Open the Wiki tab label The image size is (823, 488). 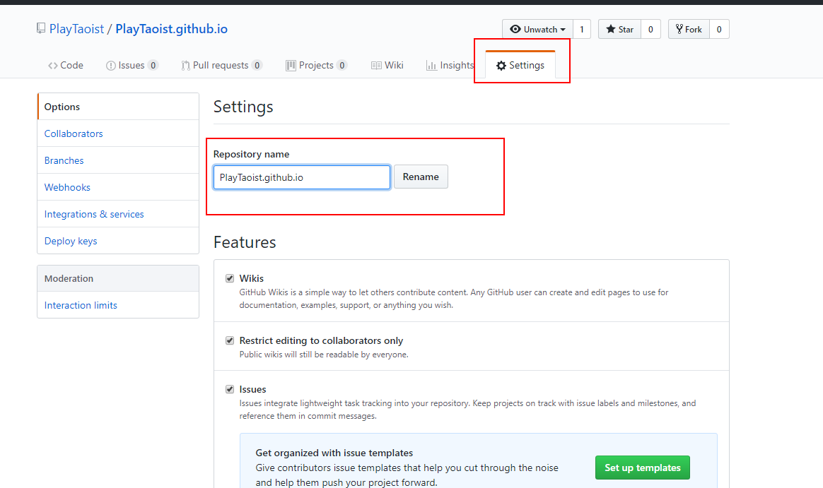[x=395, y=66]
